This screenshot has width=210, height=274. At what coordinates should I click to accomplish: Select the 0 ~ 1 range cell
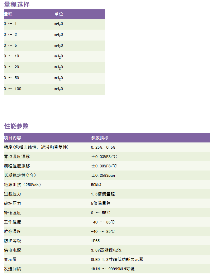(x=10, y=24)
